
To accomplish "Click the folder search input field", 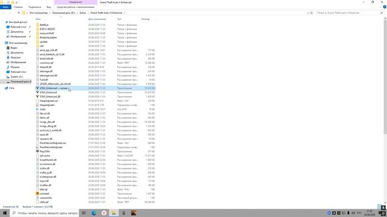I will point(350,13).
